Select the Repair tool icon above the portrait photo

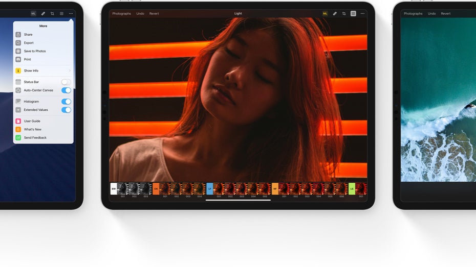click(x=335, y=14)
